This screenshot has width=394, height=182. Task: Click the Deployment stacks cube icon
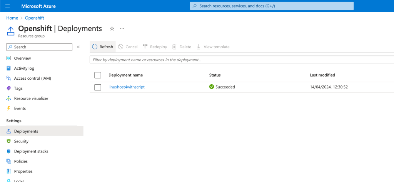[x=9, y=151]
